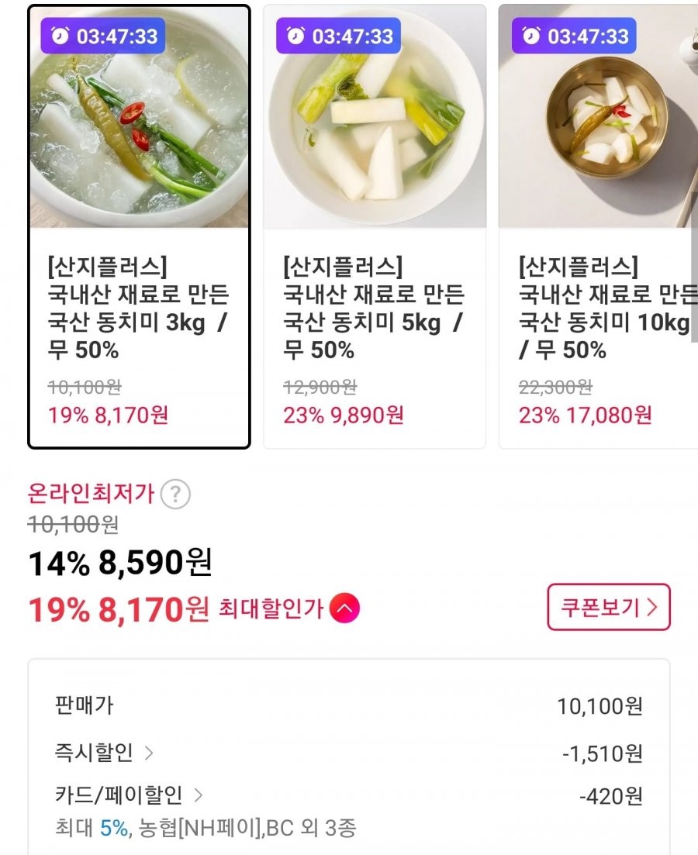Expand the 카드/페이할인 details chevron
698x855 pixels.
[x=198, y=795]
